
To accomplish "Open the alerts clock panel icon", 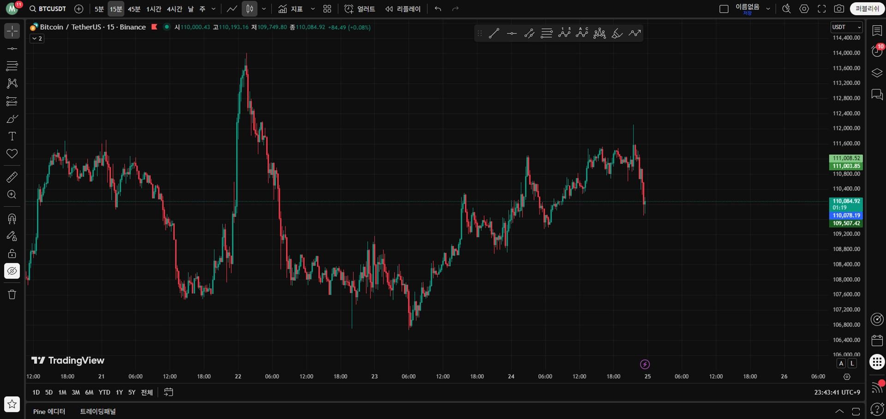I will (877, 51).
